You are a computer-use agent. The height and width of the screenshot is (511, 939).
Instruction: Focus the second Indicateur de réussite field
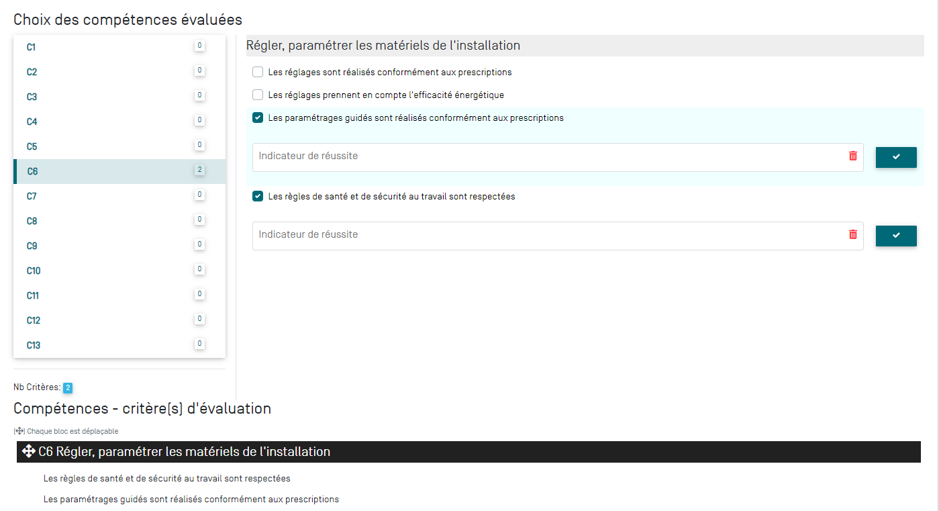(x=550, y=235)
